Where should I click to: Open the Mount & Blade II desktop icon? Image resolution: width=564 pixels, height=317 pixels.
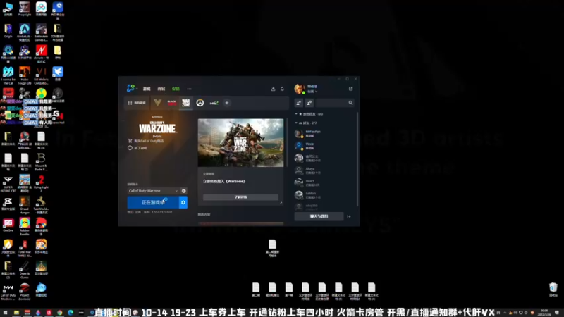(41, 162)
